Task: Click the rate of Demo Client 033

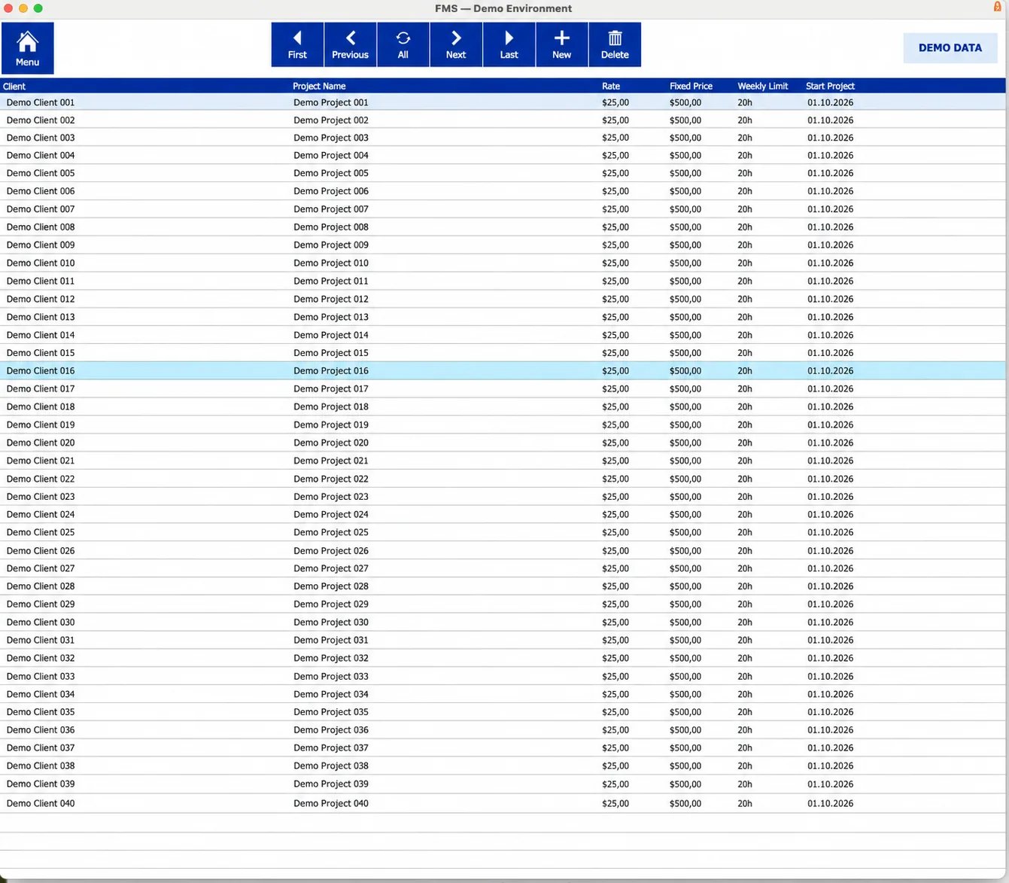Action: coord(615,676)
